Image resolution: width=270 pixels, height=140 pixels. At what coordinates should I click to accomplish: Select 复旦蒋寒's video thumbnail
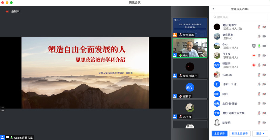click(190, 27)
